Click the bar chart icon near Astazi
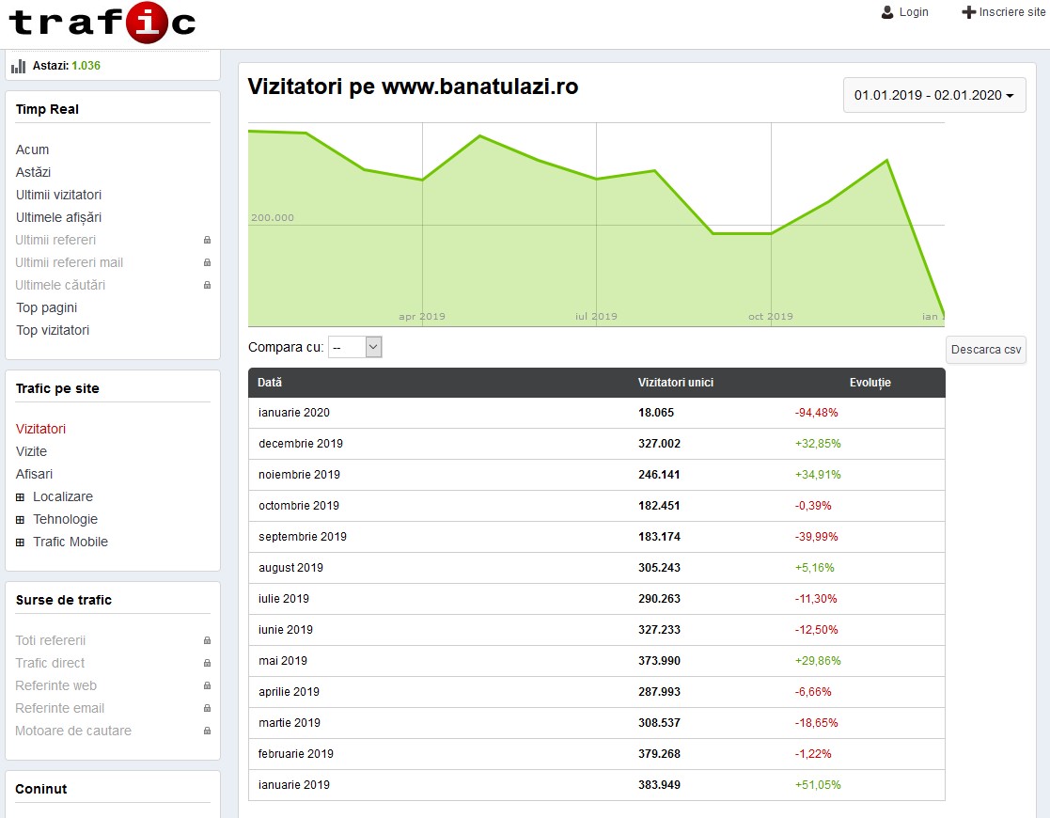Screen dimensions: 1050x818 (x=19, y=66)
